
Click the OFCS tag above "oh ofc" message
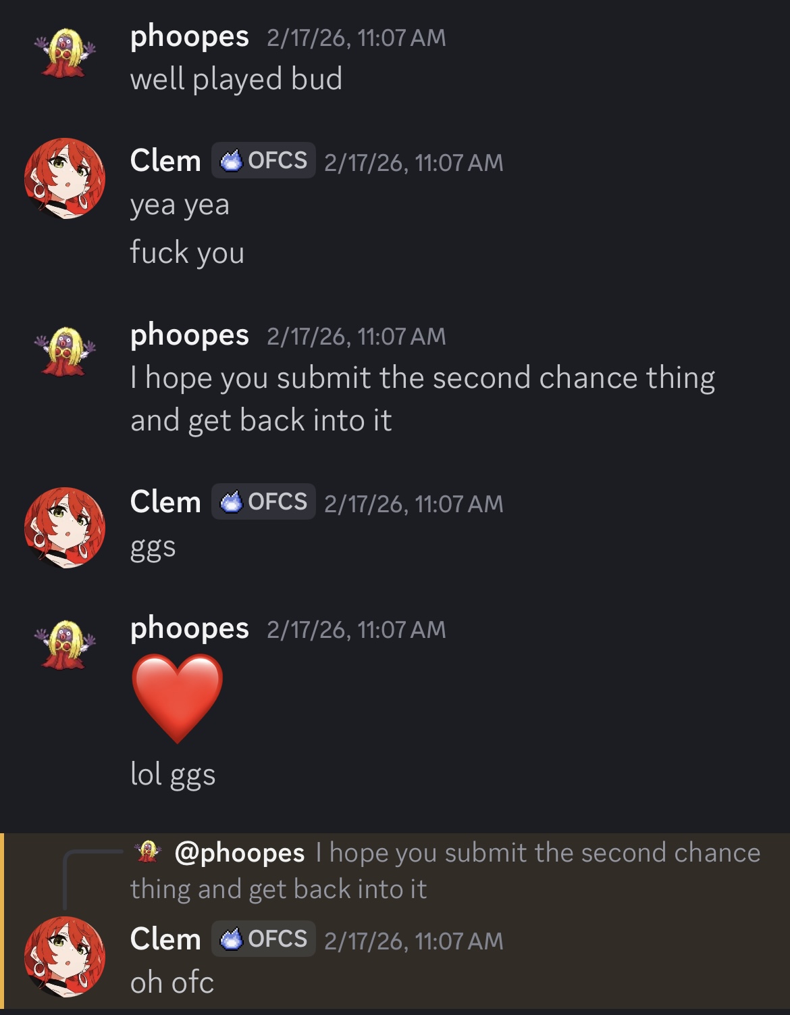263,939
